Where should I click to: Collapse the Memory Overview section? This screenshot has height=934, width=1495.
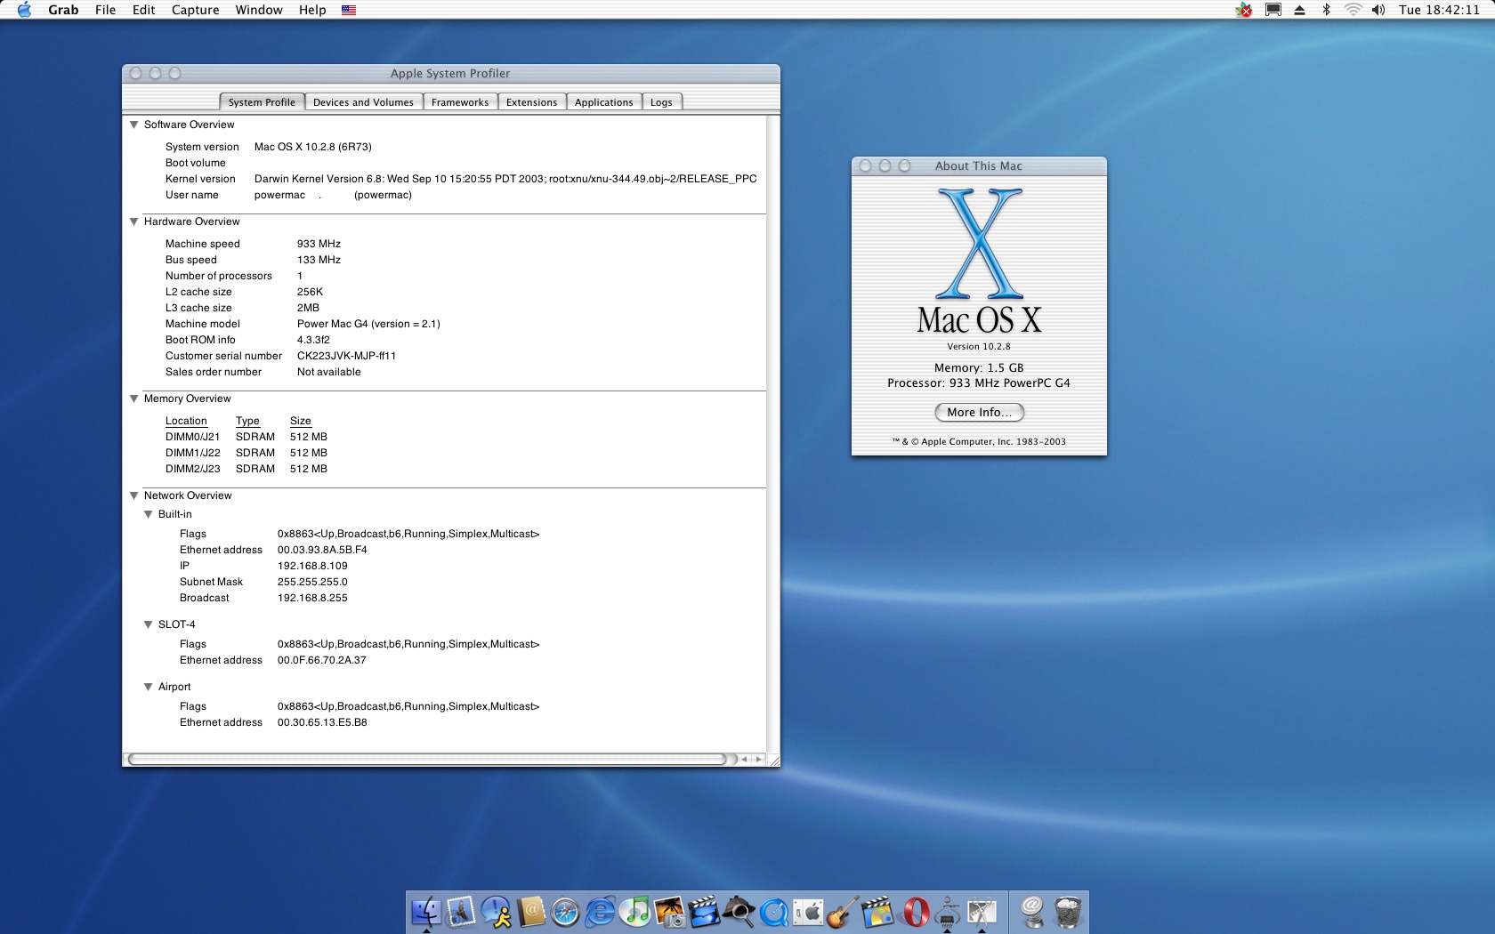pyautogui.click(x=134, y=399)
